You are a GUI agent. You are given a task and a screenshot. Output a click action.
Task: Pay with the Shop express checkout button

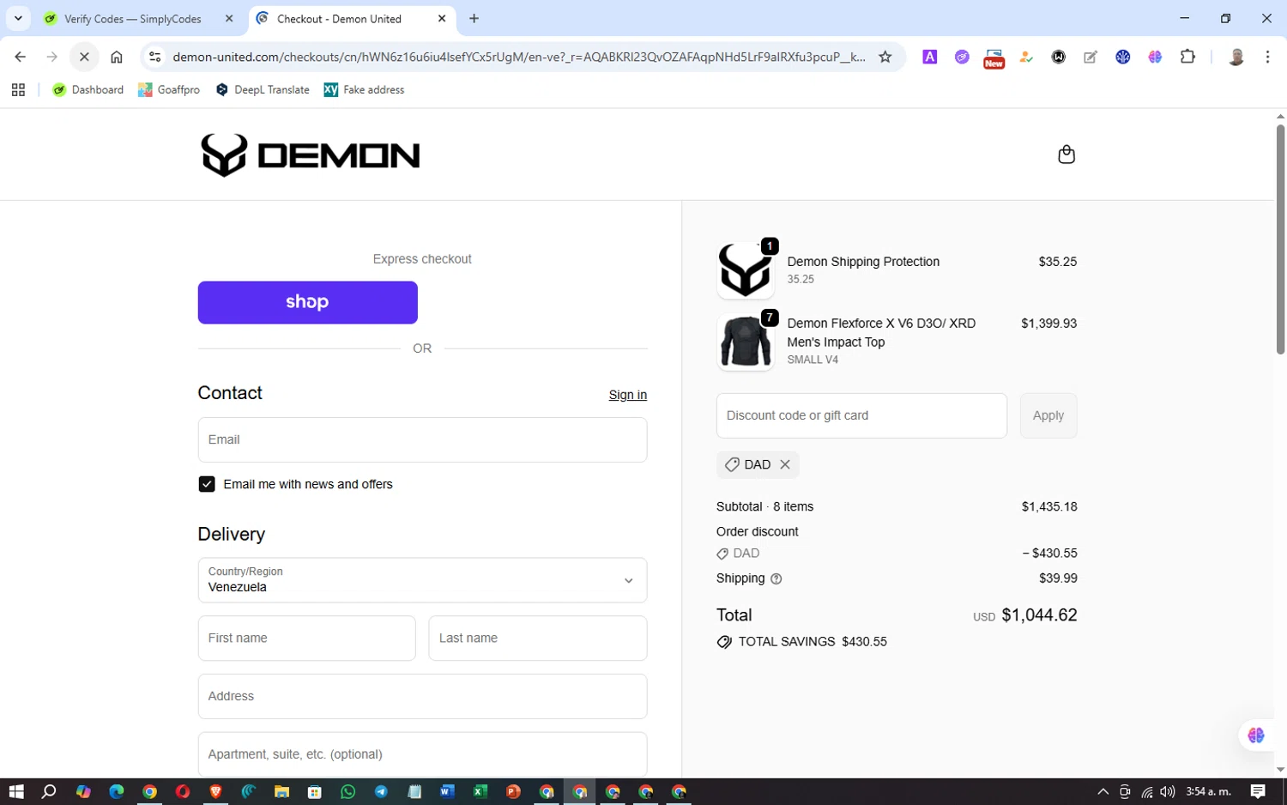pos(307,302)
